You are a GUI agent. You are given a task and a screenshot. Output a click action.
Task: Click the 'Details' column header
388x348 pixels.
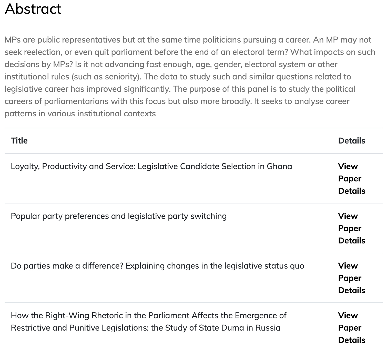[x=352, y=141]
